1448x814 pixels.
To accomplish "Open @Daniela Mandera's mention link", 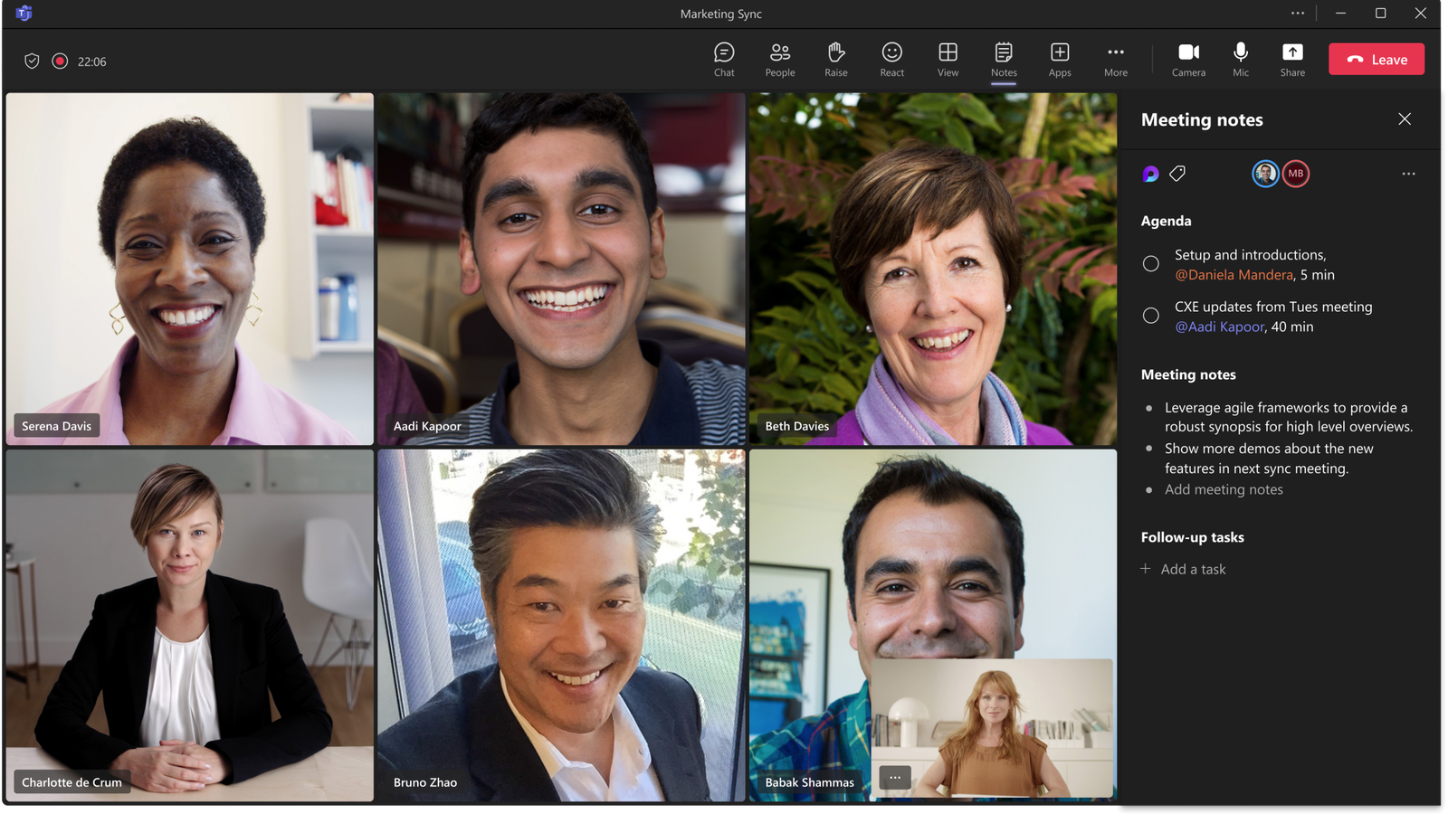I will point(1236,274).
